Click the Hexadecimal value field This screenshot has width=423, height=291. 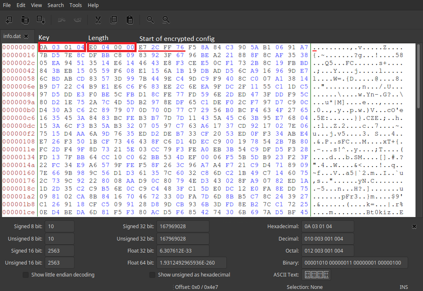[x=327, y=226]
